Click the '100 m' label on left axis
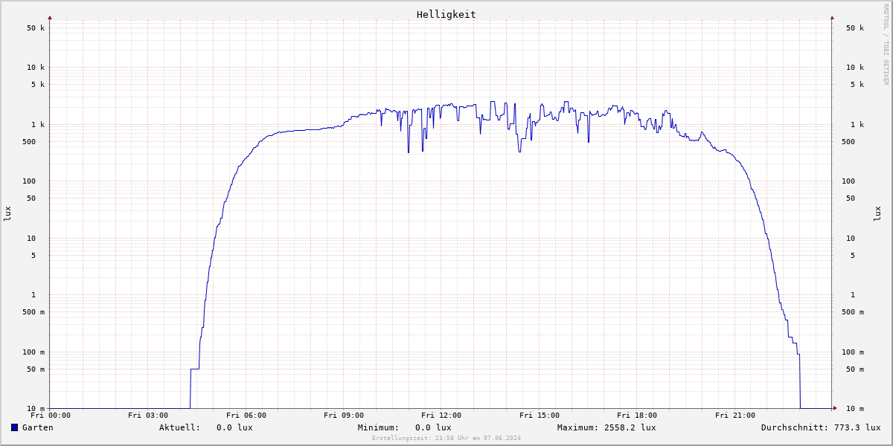The width and height of the screenshot is (893, 446). click(x=33, y=352)
